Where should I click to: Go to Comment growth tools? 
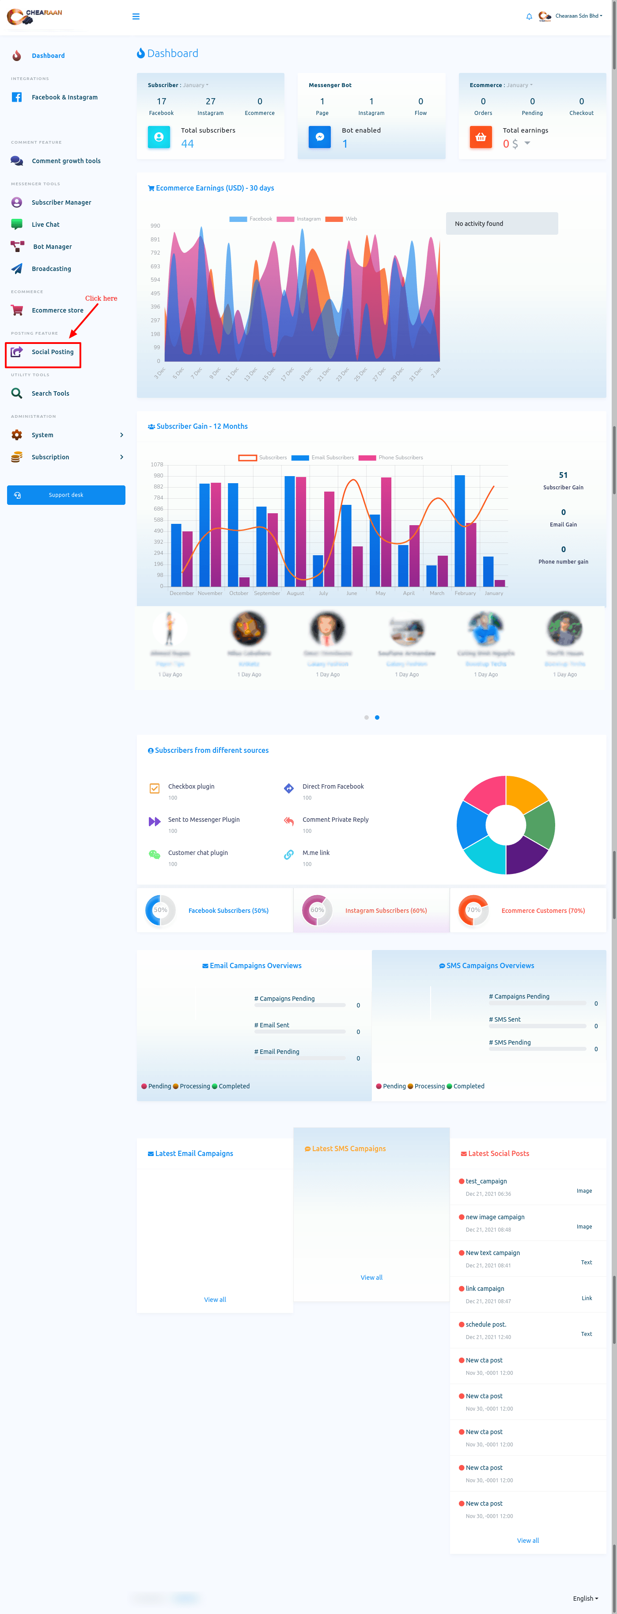[66, 161]
